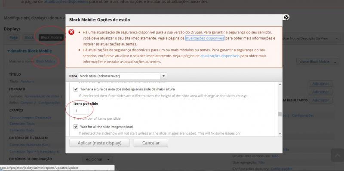Click the dialog vertical scrollbar thumb
This screenshot has height=171, width=344.
pyautogui.click(x=280, y=114)
